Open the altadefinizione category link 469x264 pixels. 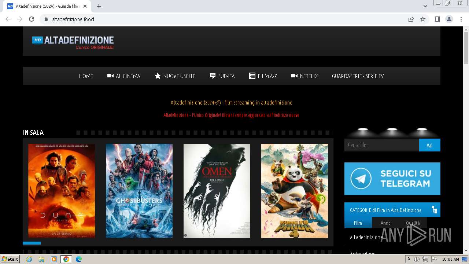click(x=366, y=237)
